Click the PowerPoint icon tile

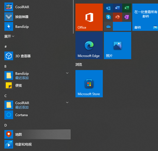pos(118,17)
